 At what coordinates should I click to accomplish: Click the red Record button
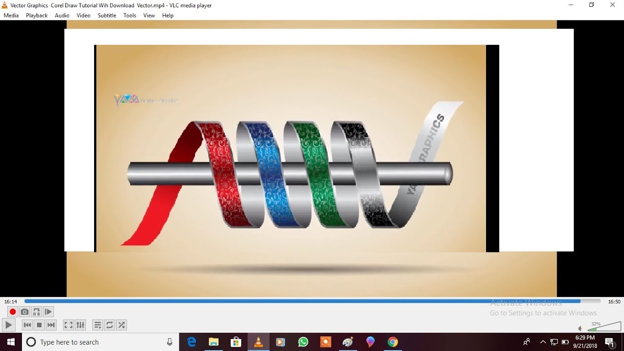13,312
